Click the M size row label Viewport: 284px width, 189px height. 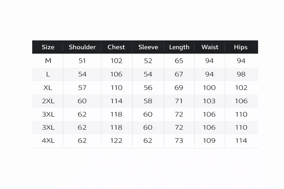pyautogui.click(x=48, y=61)
